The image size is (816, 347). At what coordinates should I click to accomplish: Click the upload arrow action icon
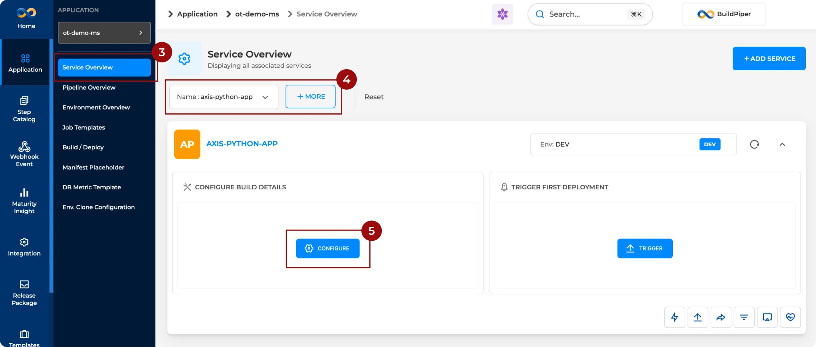pyautogui.click(x=698, y=318)
